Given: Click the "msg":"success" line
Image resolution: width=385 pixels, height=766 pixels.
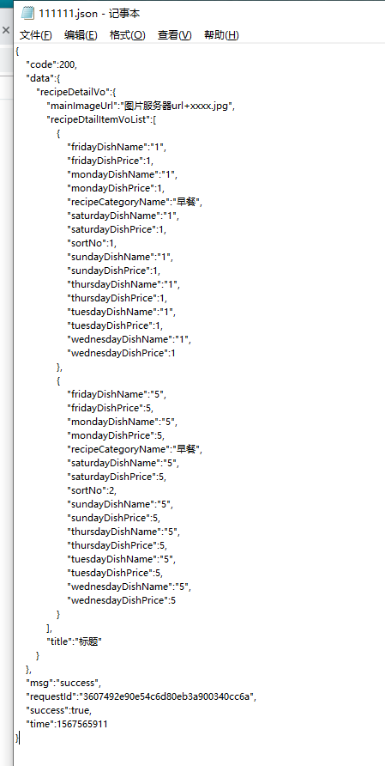Looking at the screenshot, I should click(63, 683).
